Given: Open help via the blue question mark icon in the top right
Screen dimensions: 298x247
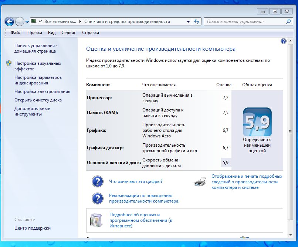Looking at the screenshot, I should (284, 41).
